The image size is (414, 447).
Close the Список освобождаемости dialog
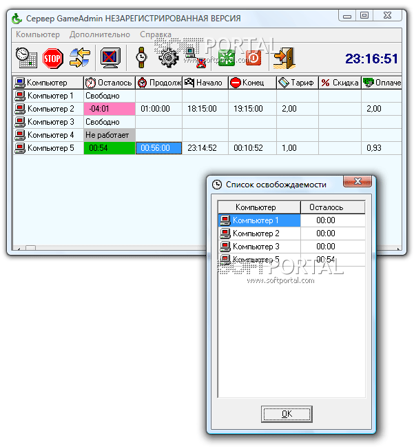coord(358,181)
